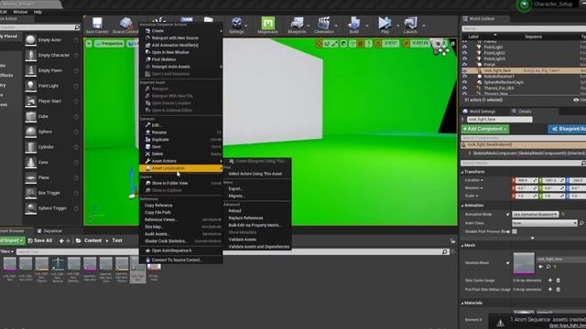
Task: Collapse the Transform section
Action: [x=462, y=172]
